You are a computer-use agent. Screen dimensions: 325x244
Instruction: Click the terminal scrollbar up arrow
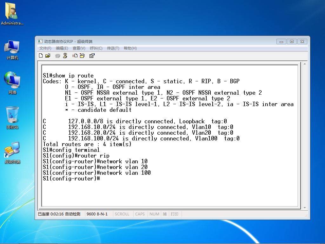[305, 64]
